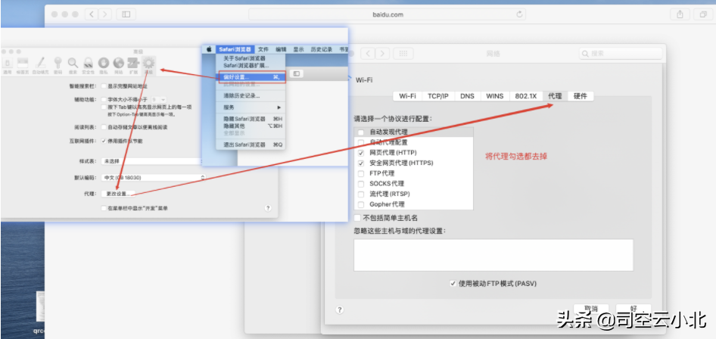
Task: Click the Apple menu logo
Action: tap(209, 49)
